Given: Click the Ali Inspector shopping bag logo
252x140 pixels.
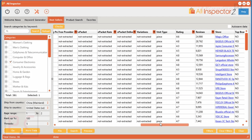Looking at the screenshot, I should (x=192, y=11).
